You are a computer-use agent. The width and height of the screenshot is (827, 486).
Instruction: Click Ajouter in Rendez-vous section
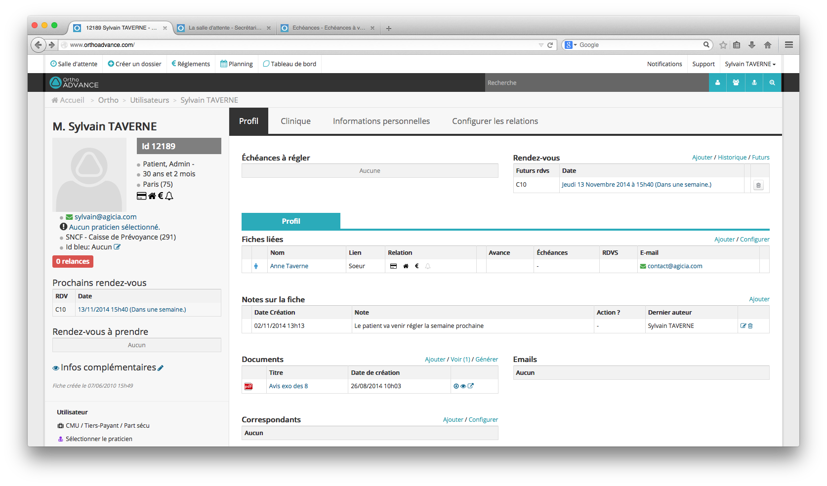coord(702,158)
